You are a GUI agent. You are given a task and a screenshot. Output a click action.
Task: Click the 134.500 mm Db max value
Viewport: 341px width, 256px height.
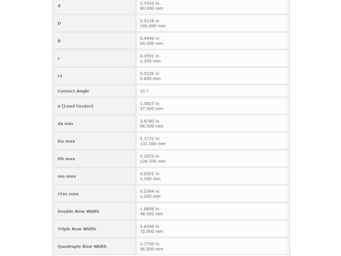tap(152, 162)
